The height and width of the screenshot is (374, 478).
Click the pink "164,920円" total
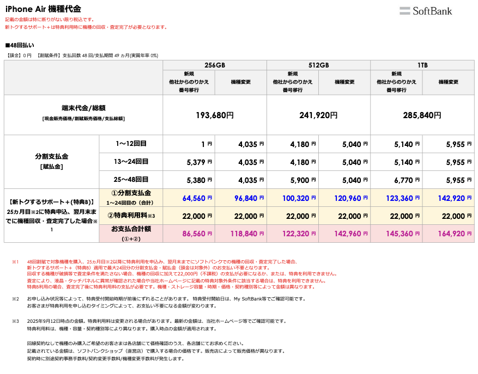pos(455,234)
